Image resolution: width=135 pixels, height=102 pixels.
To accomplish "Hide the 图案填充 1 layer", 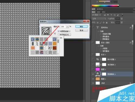I will (93, 74).
